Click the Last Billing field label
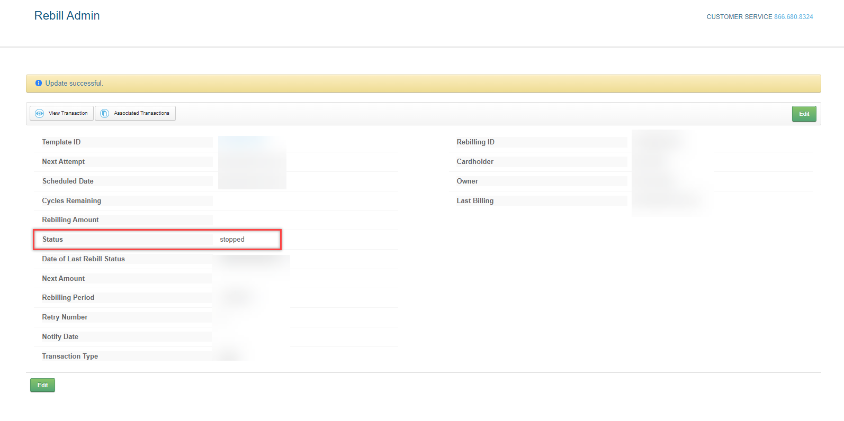 475,201
